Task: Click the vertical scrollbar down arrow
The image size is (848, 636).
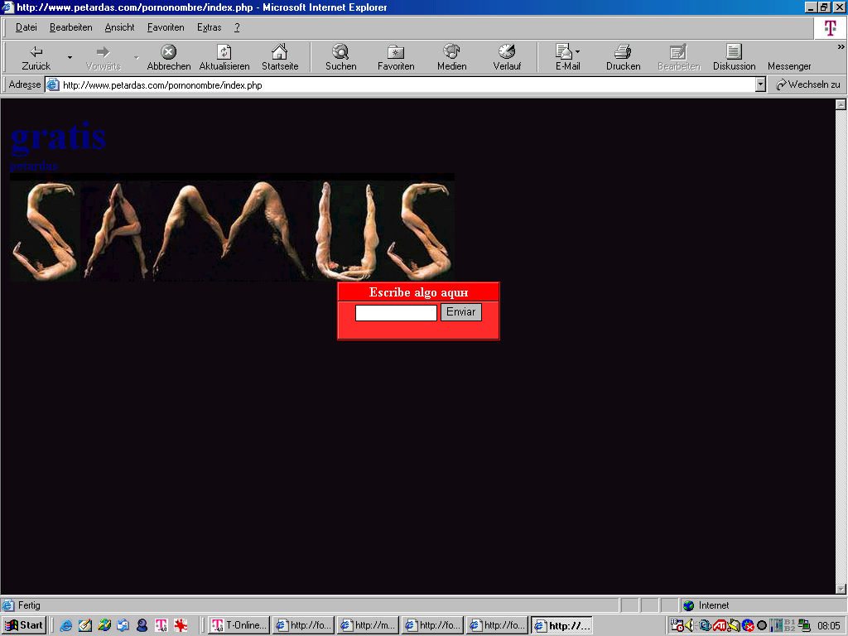Action: (841, 589)
